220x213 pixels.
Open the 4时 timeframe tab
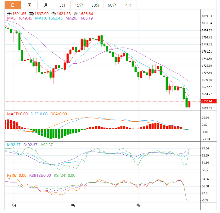tap(128, 5)
